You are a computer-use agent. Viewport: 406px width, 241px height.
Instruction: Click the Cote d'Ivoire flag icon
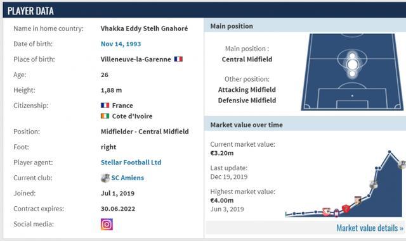click(105, 116)
